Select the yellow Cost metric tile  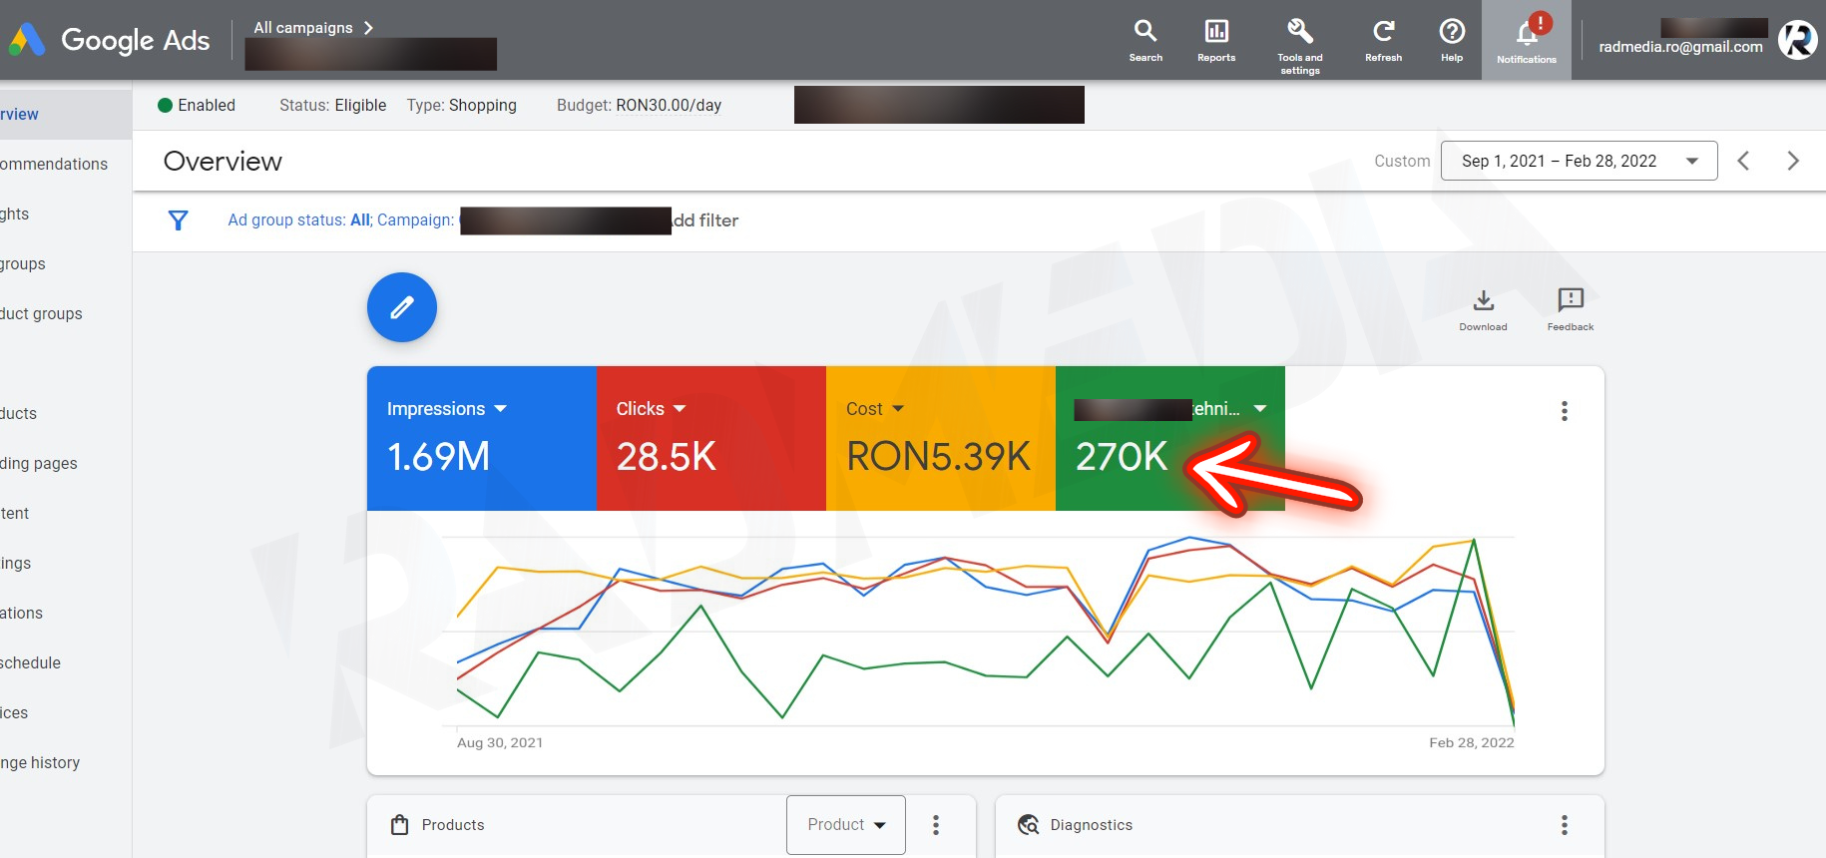pos(940,439)
